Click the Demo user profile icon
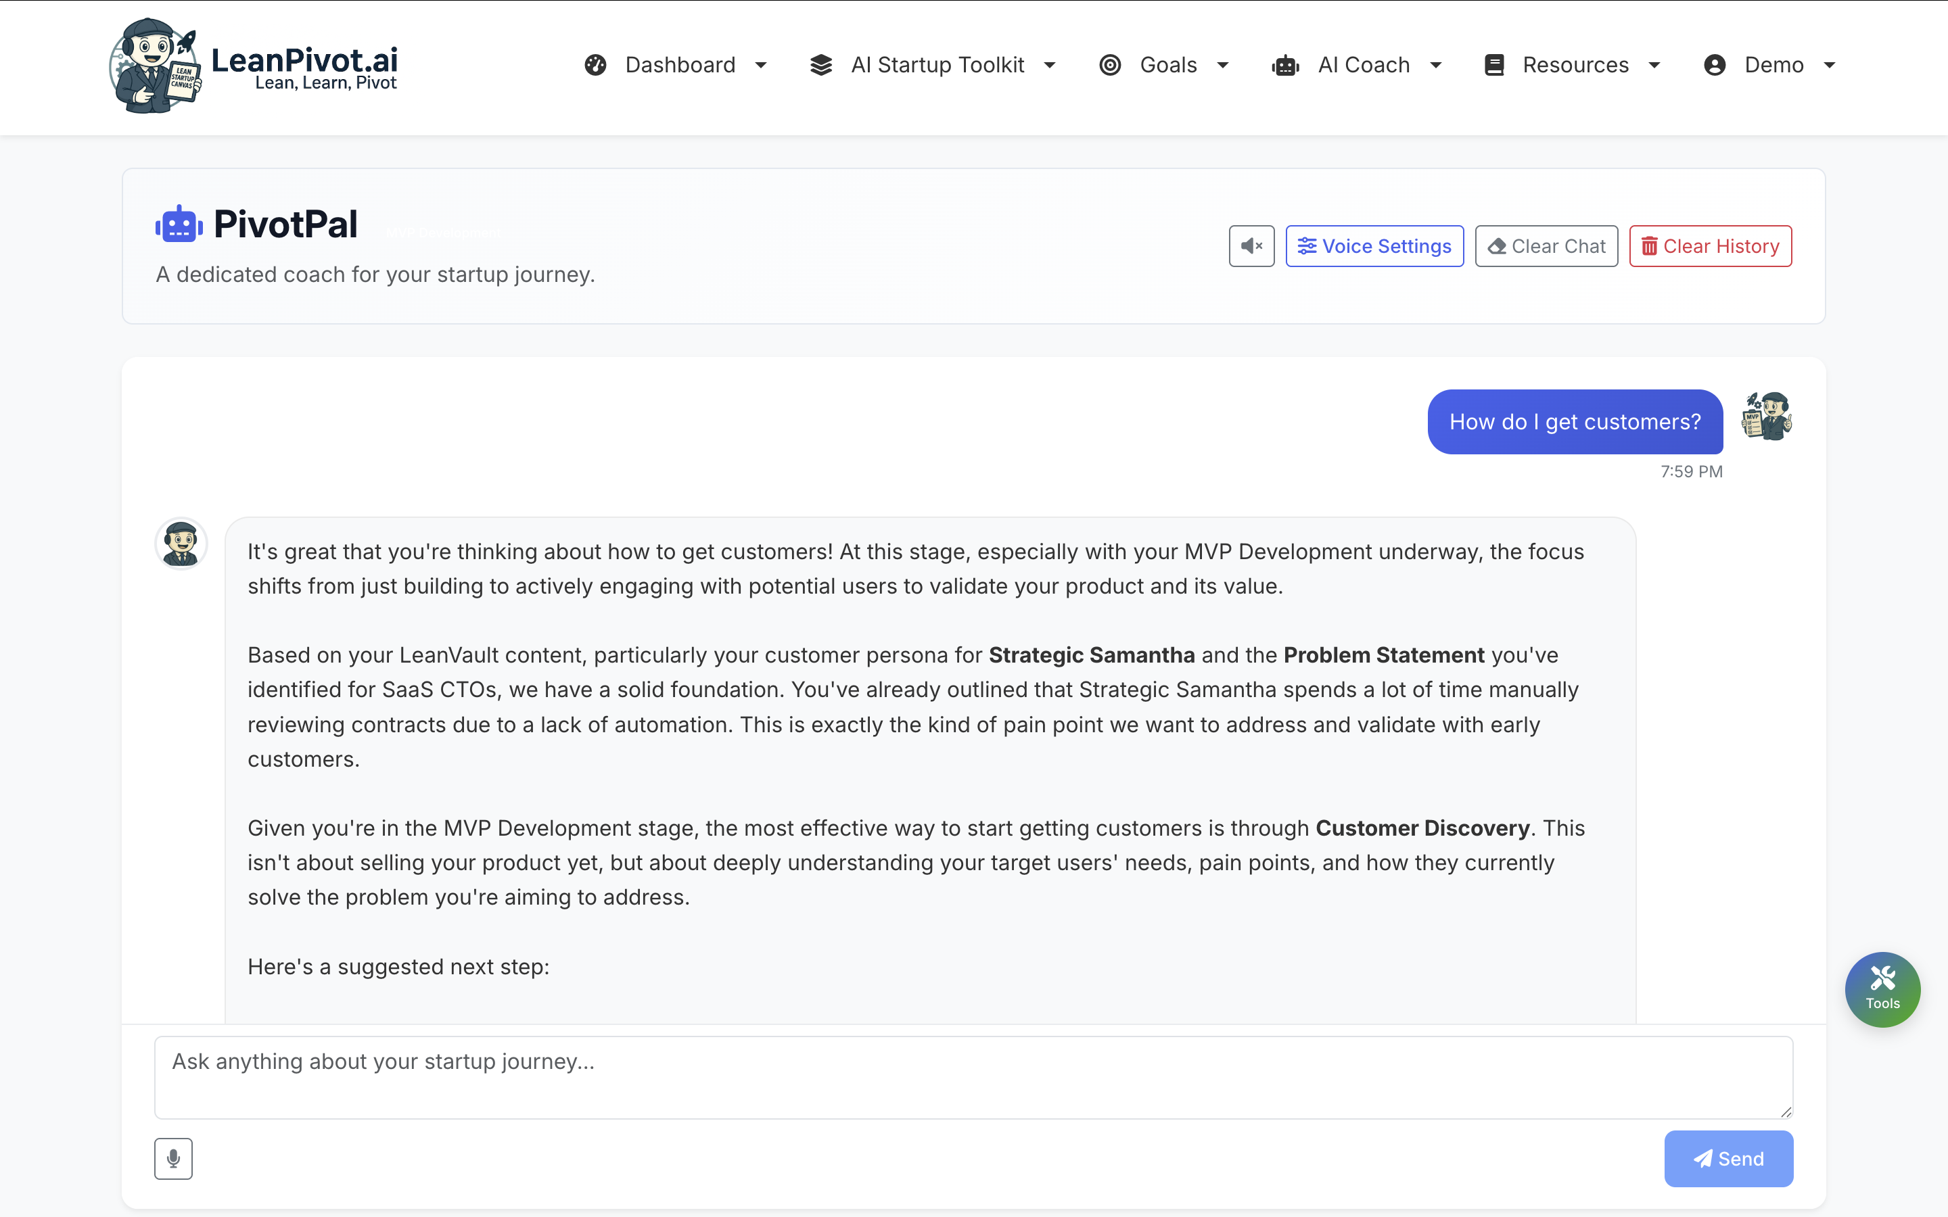Viewport: 1948px width, 1217px height. (1715, 64)
